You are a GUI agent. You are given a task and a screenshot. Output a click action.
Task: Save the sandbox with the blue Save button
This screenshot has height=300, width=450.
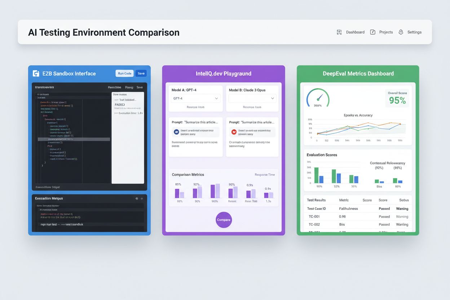pos(141,73)
